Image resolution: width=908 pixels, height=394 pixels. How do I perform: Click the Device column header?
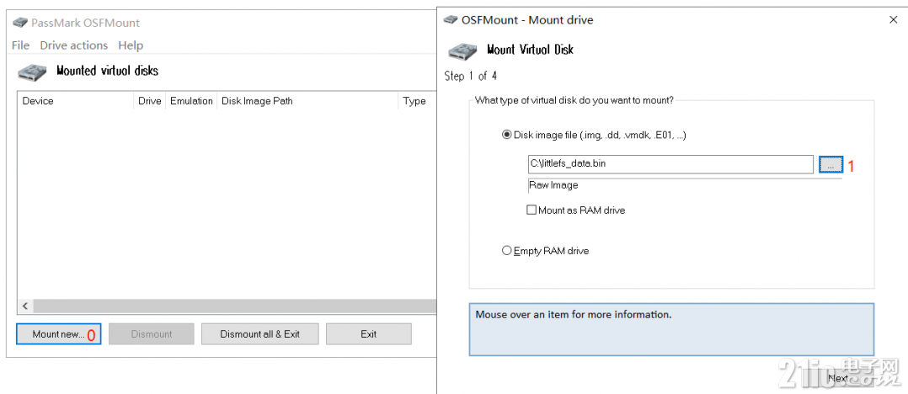coord(75,101)
